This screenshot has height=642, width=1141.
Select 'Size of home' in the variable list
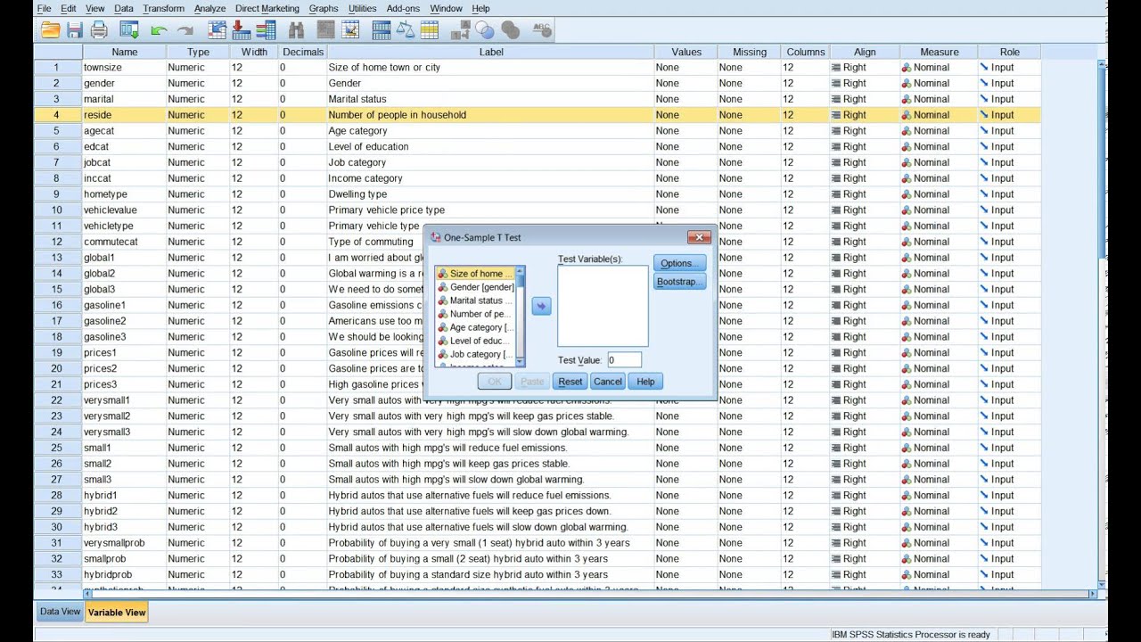coord(475,274)
